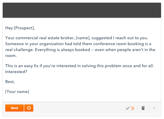Expand the more options dropdown arrow
Screen dimensions: 164x119
tap(154, 108)
